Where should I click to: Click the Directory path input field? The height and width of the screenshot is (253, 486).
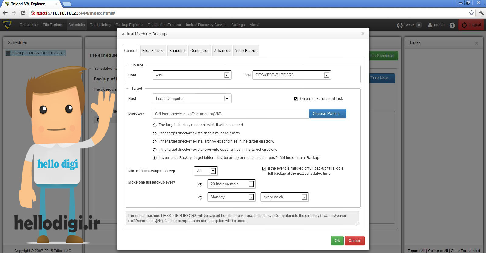click(x=231, y=114)
